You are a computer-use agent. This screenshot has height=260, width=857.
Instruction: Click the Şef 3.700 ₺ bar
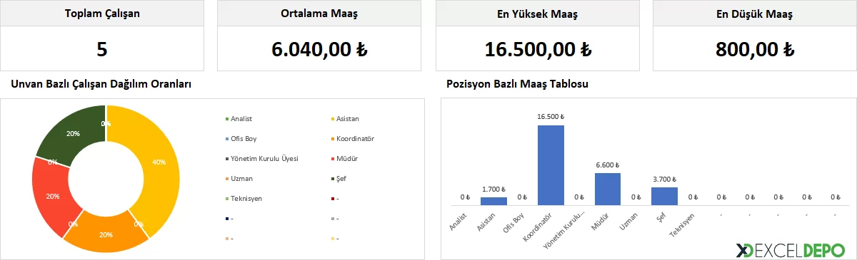tap(664, 196)
